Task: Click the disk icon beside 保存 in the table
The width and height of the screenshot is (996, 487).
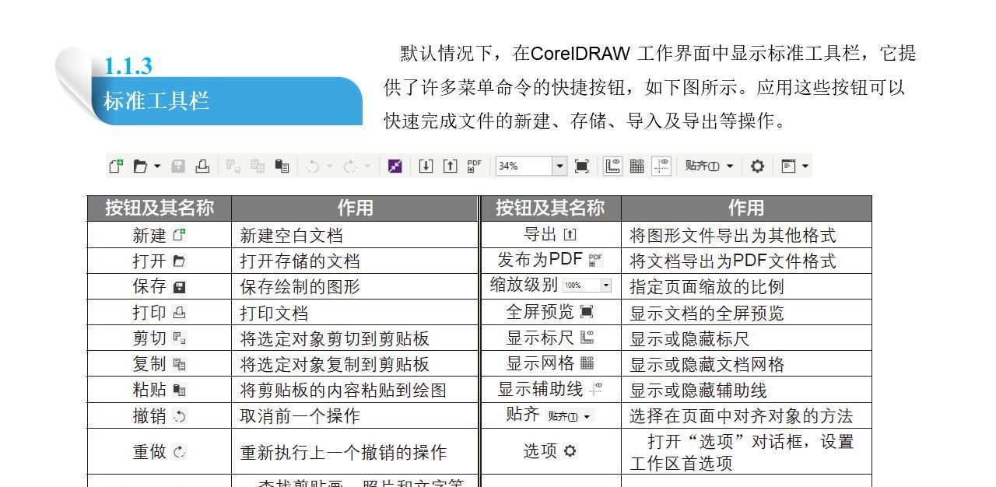Action: 180,287
